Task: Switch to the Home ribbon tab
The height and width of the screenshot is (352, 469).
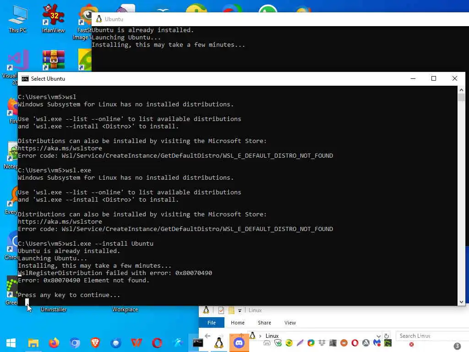Action: (238, 323)
